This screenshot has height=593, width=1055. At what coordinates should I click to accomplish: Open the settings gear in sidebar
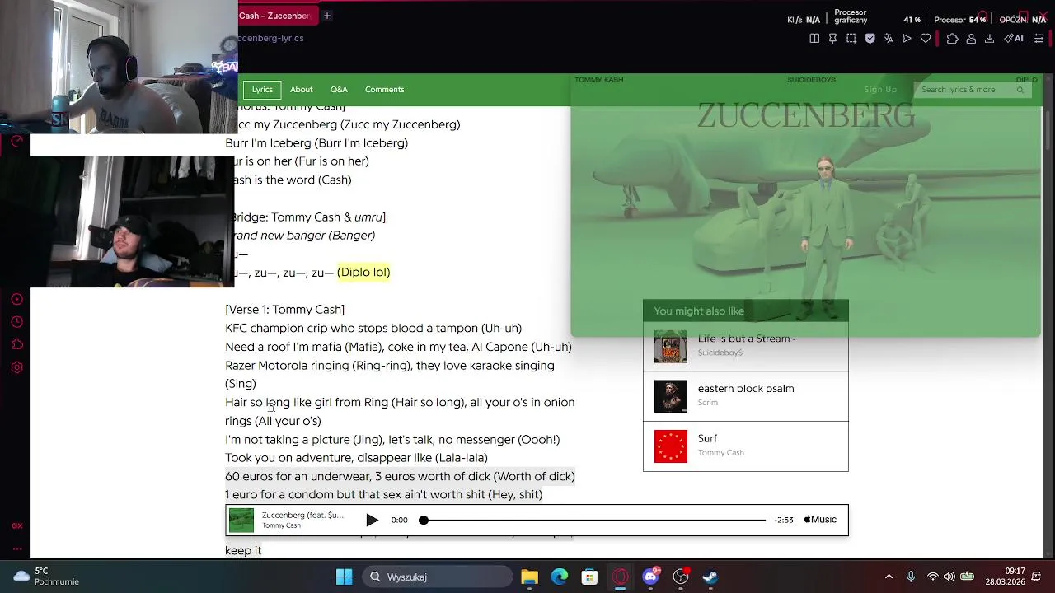click(x=16, y=367)
